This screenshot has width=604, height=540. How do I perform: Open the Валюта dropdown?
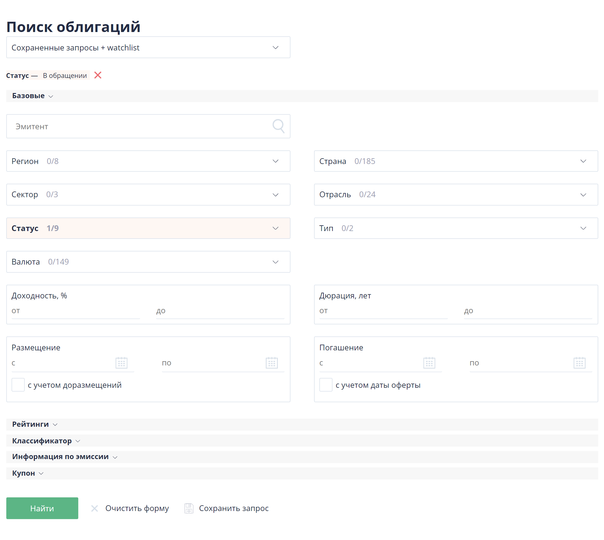point(148,262)
